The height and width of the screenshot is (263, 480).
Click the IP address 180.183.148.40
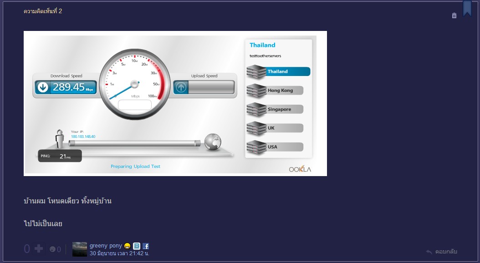coord(83,137)
